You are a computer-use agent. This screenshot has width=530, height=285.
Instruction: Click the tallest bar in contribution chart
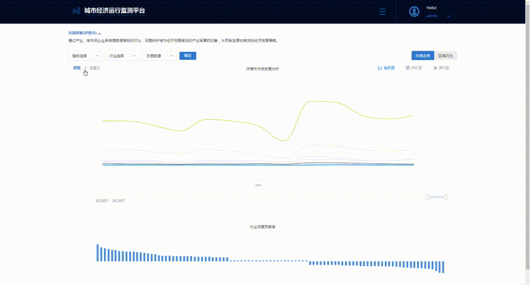coord(98,253)
